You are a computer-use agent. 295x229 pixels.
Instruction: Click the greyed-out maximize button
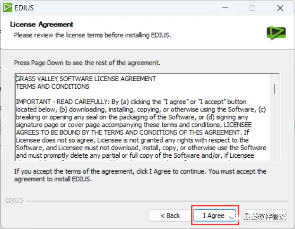252,8
